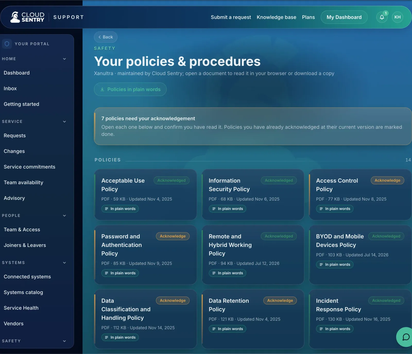Image resolution: width=412 pixels, height=354 pixels.
Task: Open Acceptable Use Policy in plain words
Action: [120, 209]
